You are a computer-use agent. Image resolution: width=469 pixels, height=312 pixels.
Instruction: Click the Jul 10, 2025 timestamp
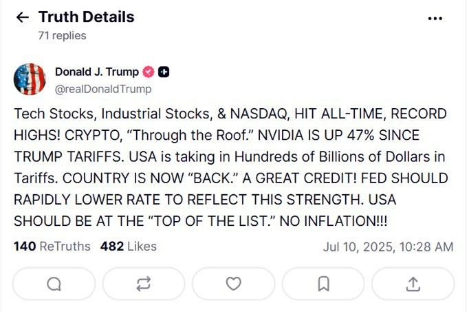[389, 247]
